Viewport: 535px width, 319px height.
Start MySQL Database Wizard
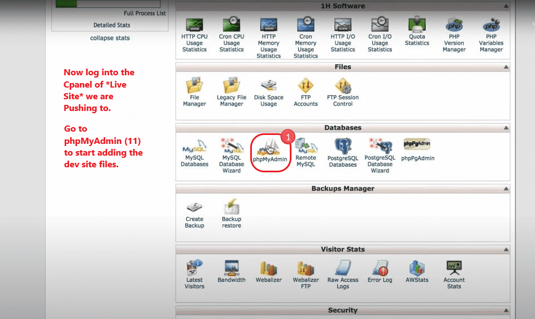point(231,156)
